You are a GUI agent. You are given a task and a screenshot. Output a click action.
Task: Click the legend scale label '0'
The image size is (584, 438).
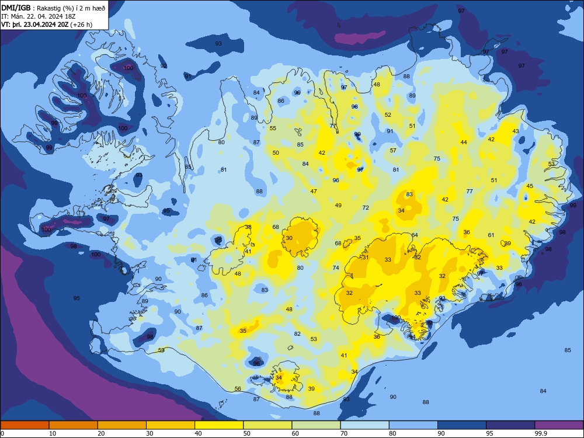pos(2,433)
